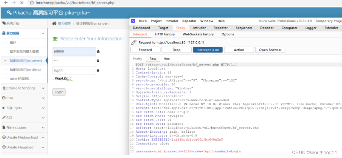The width and height of the screenshot is (342, 158).
Task: Click the pencil icon beside Request to
Action: pos(134,42)
